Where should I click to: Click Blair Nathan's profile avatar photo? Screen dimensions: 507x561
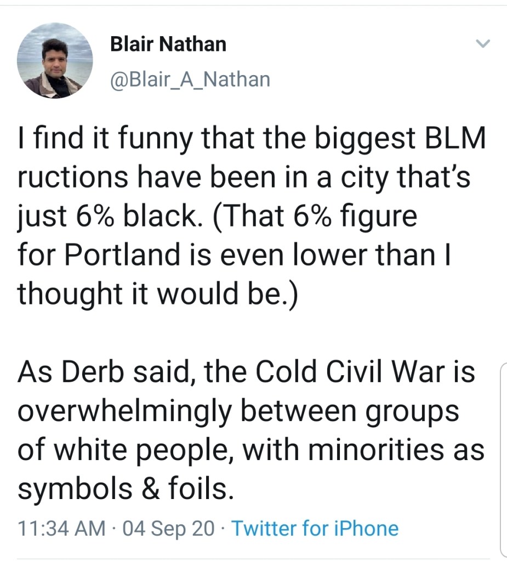pyautogui.click(x=55, y=61)
